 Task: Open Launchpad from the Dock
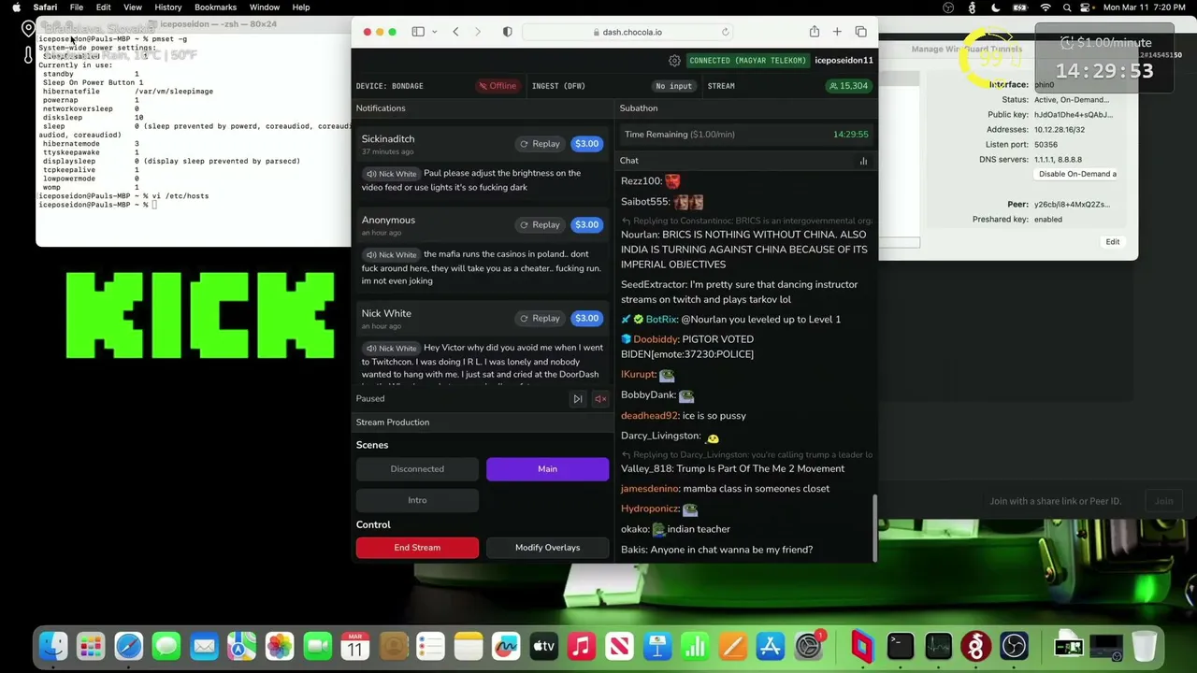point(91,646)
